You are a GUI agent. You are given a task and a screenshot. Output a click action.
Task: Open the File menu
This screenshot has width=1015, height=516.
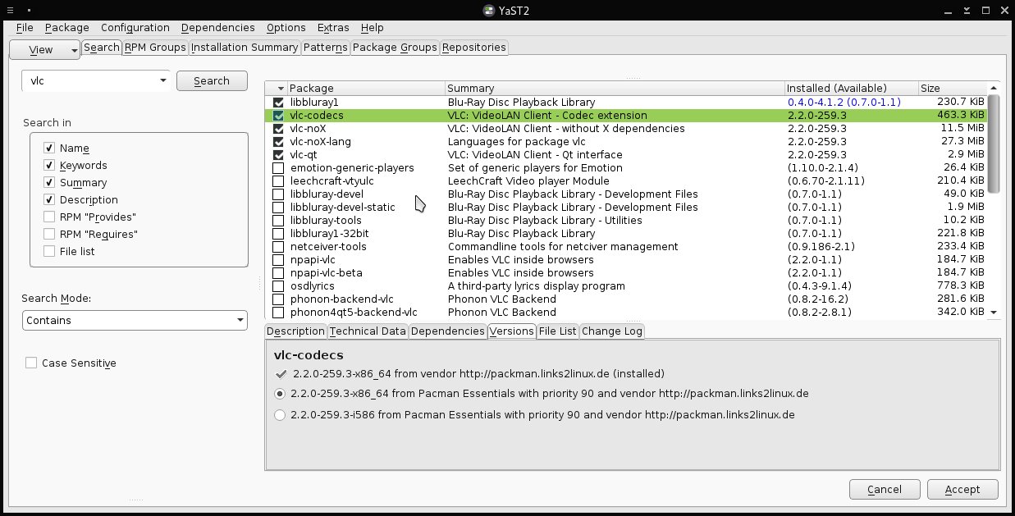pyautogui.click(x=24, y=27)
